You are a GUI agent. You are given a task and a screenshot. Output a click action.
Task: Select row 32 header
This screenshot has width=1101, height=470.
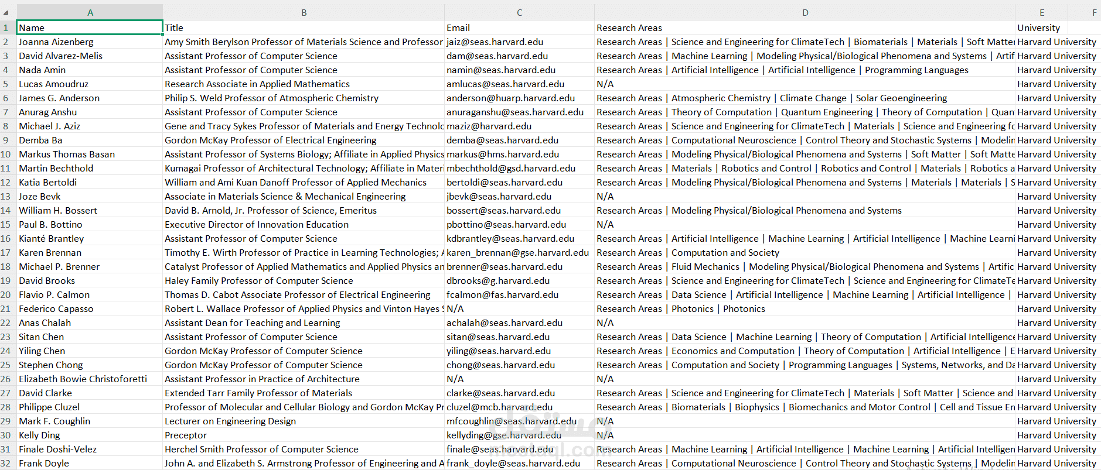click(x=8, y=463)
